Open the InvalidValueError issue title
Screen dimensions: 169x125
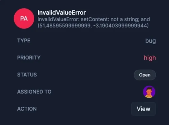(x=62, y=13)
